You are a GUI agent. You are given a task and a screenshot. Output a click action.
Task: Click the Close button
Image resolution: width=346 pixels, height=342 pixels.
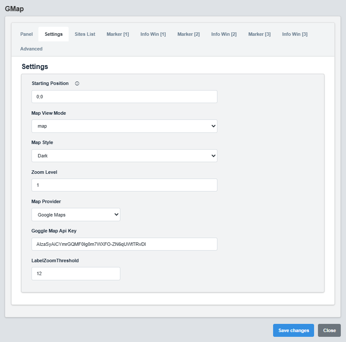[x=329, y=330]
